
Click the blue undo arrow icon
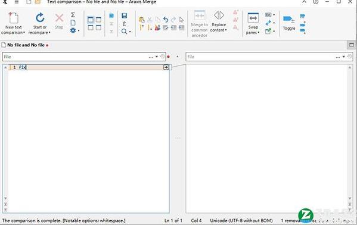[x=166, y=20]
